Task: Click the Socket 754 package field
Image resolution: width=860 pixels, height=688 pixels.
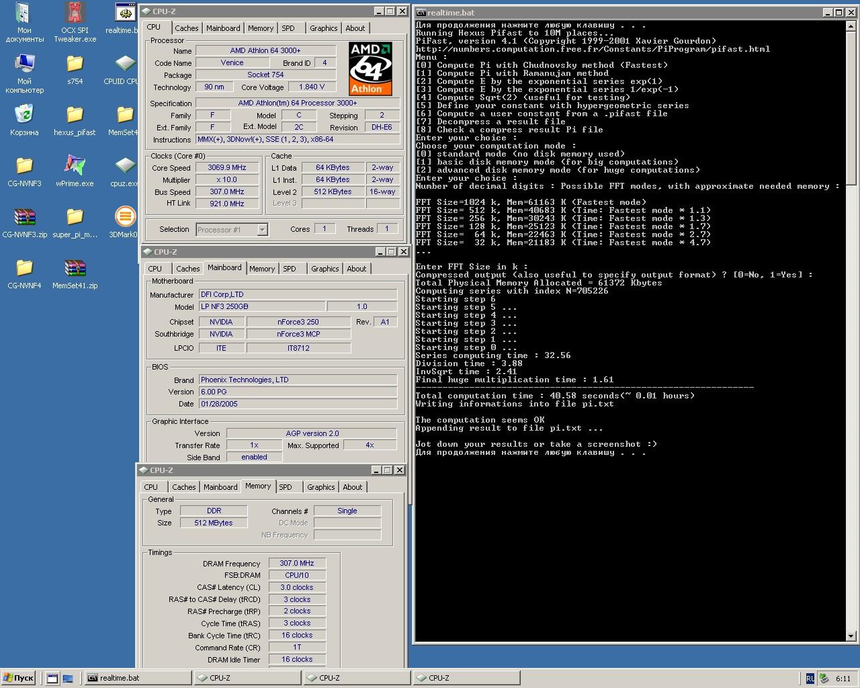Action: [x=265, y=75]
